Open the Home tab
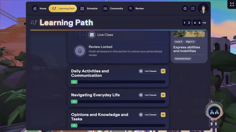This screenshot has height=132, width=236. tap(40, 9)
